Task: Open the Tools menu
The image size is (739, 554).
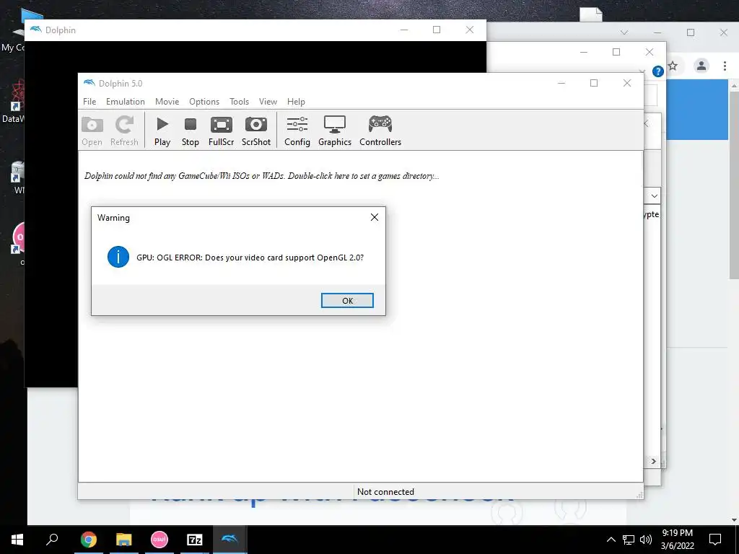Action: 239,101
